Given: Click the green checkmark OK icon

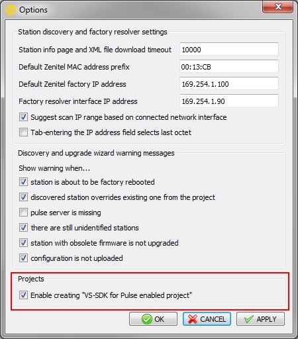Looking at the screenshot, I should point(147,319).
